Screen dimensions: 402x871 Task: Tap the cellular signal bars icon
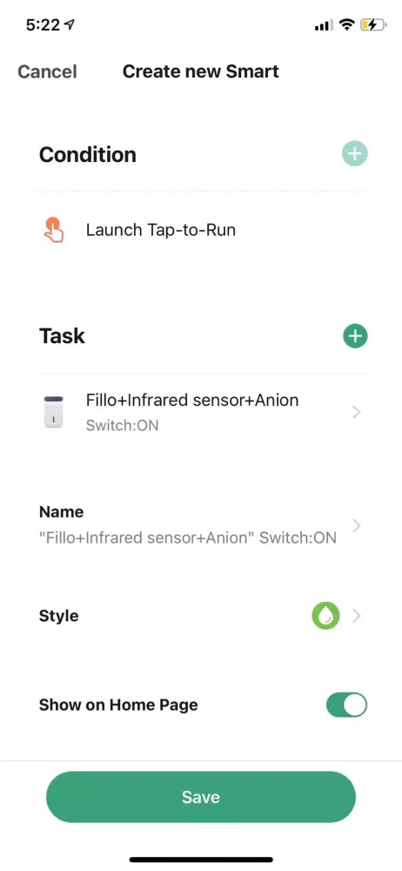324,25
